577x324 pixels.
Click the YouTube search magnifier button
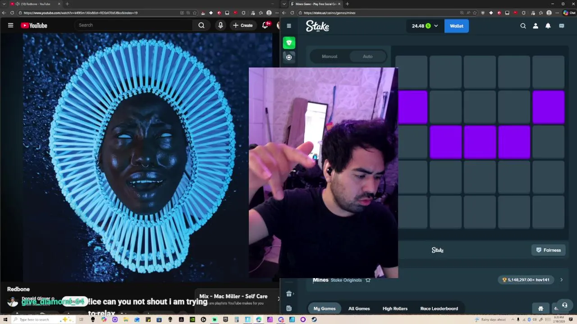tap(201, 25)
